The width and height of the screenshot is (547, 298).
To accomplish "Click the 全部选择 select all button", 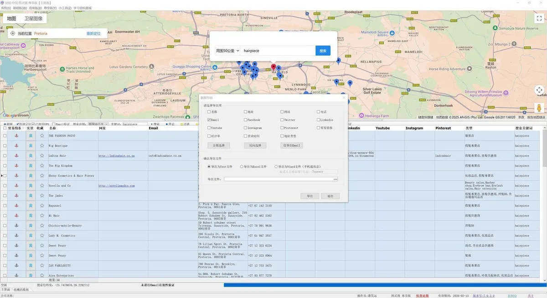I will point(219,146).
